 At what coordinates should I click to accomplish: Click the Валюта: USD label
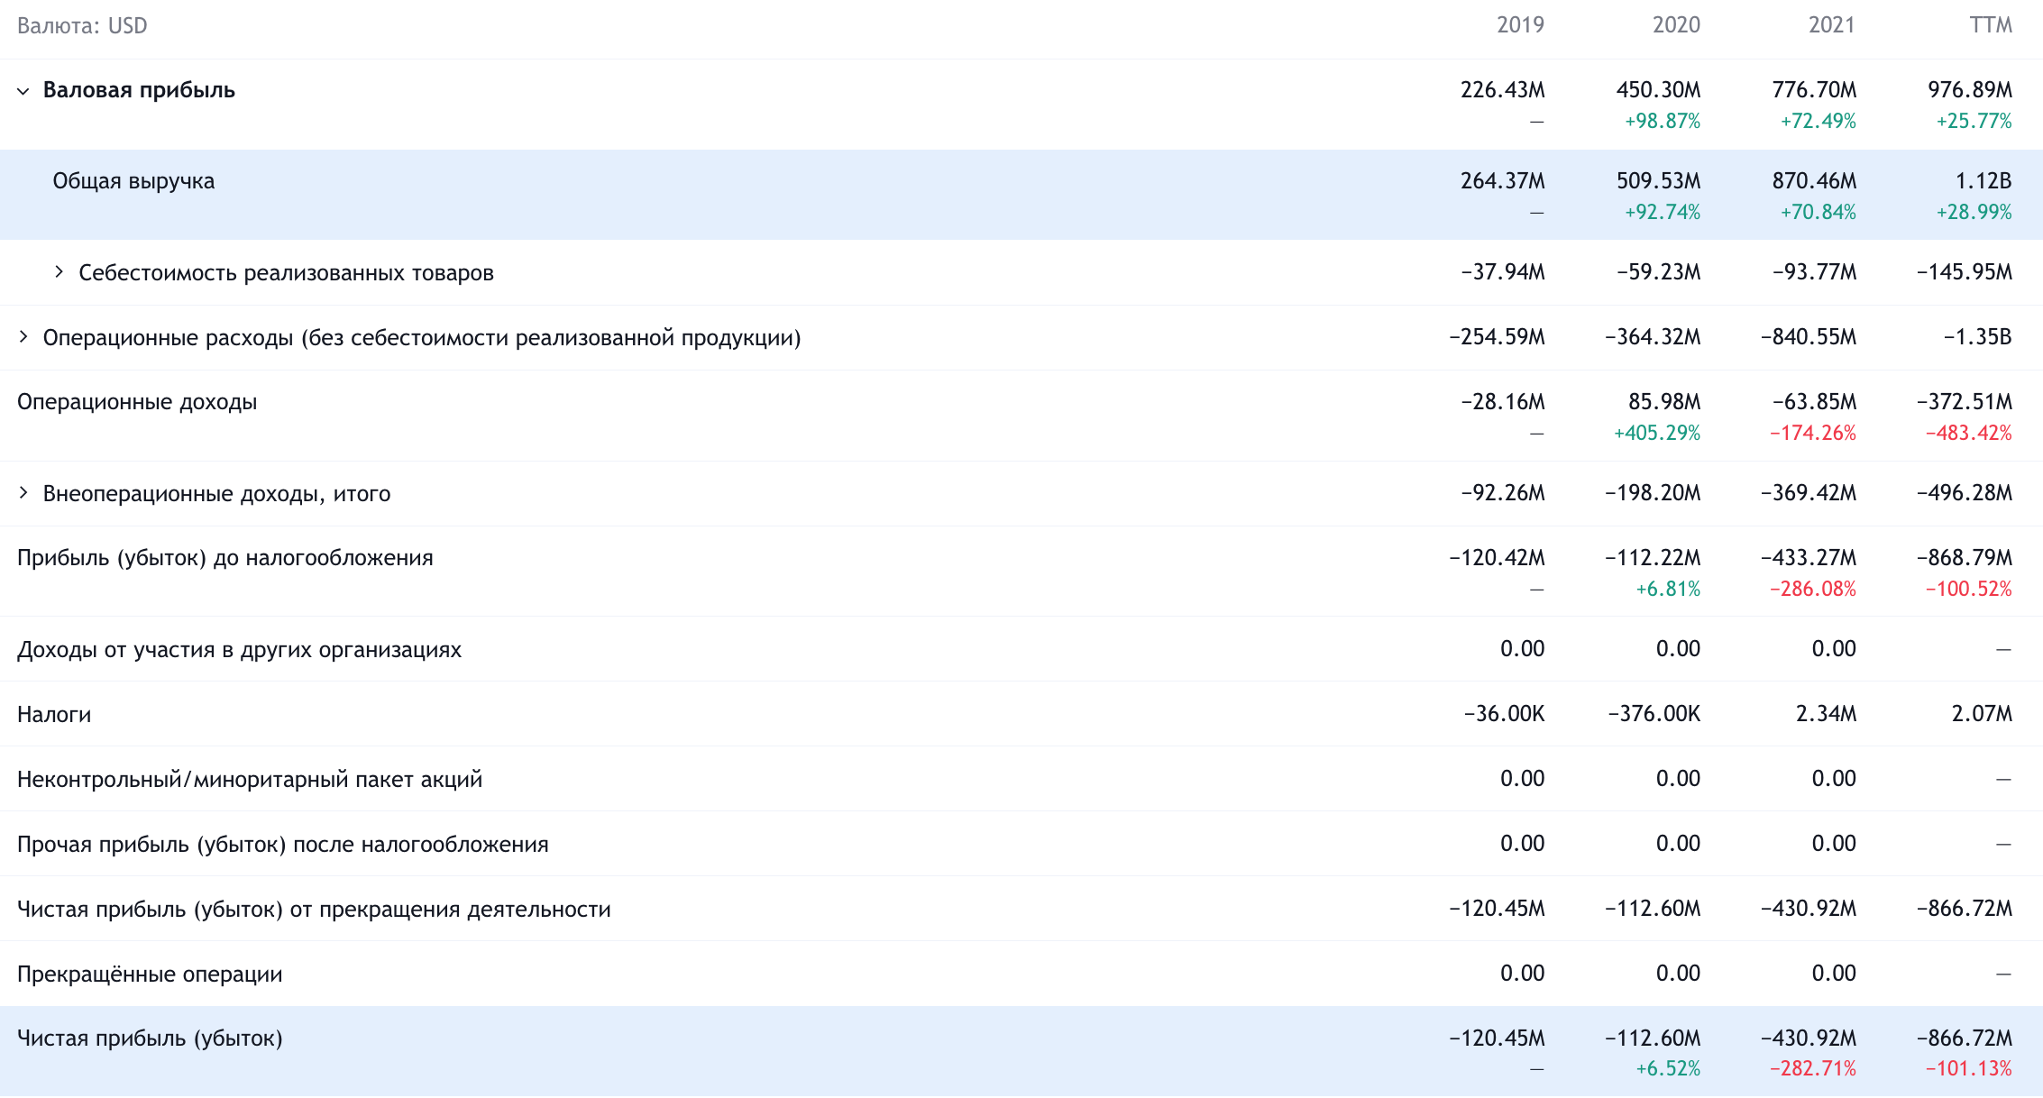click(x=82, y=25)
